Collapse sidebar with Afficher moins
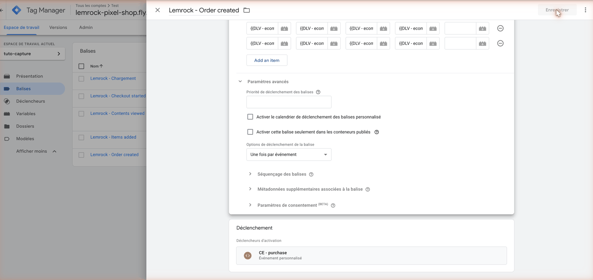The height and width of the screenshot is (280, 593). point(36,151)
